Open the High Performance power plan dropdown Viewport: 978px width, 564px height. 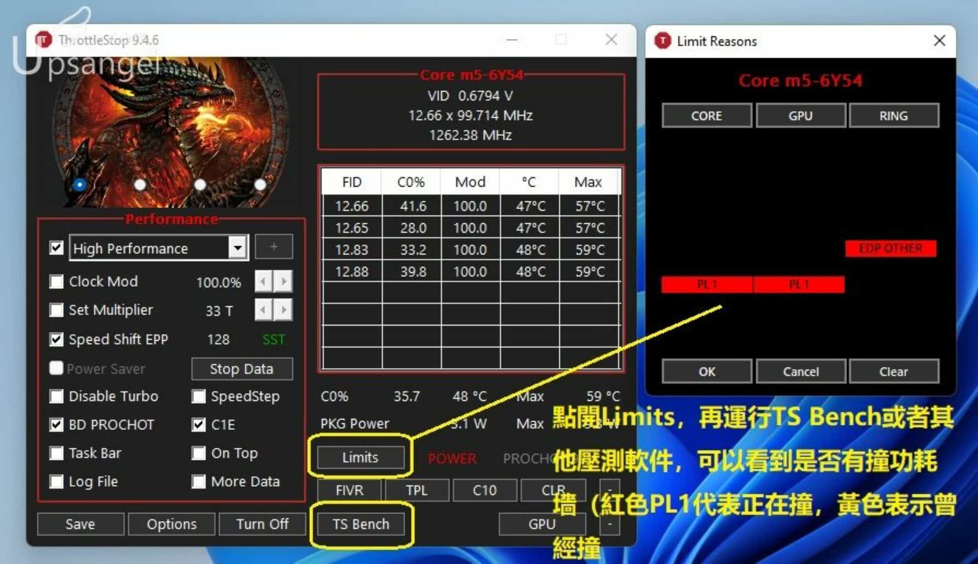click(x=237, y=248)
